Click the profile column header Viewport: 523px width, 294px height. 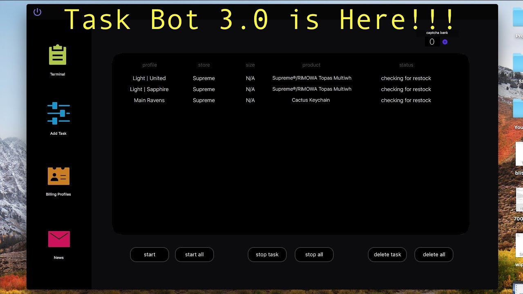tap(150, 65)
